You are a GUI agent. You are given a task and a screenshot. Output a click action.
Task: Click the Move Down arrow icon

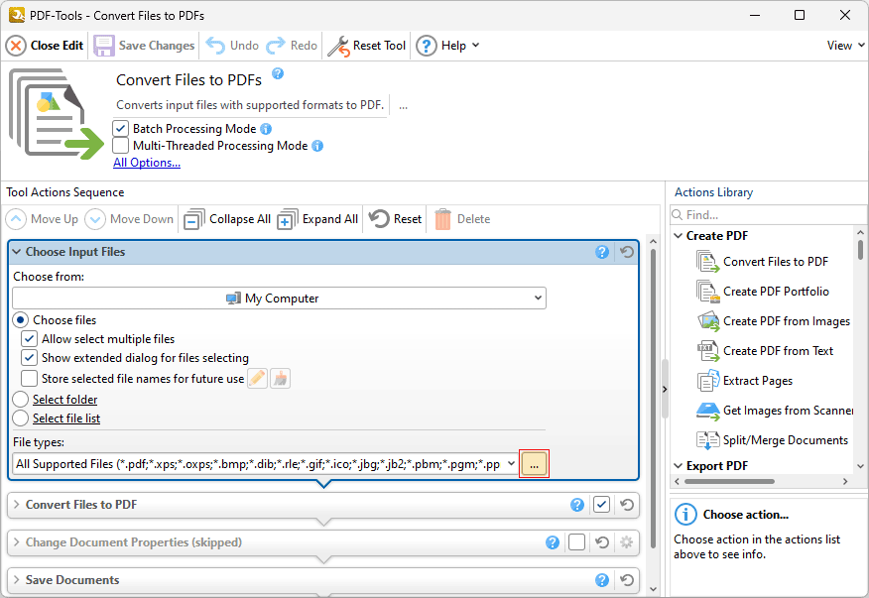click(95, 219)
